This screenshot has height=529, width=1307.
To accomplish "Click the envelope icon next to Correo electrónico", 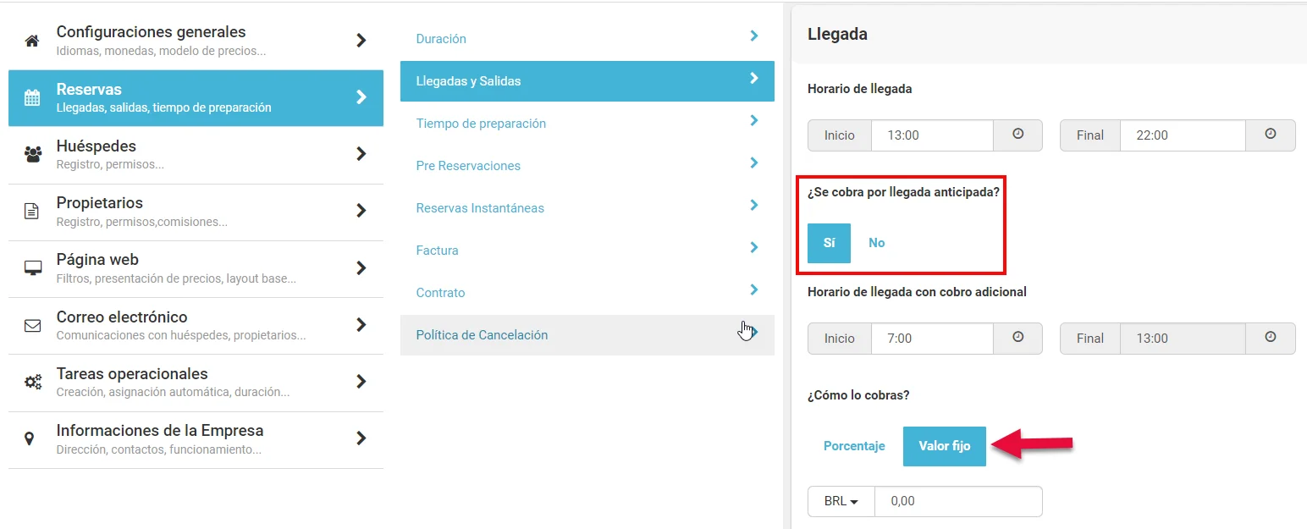I will pos(33,325).
